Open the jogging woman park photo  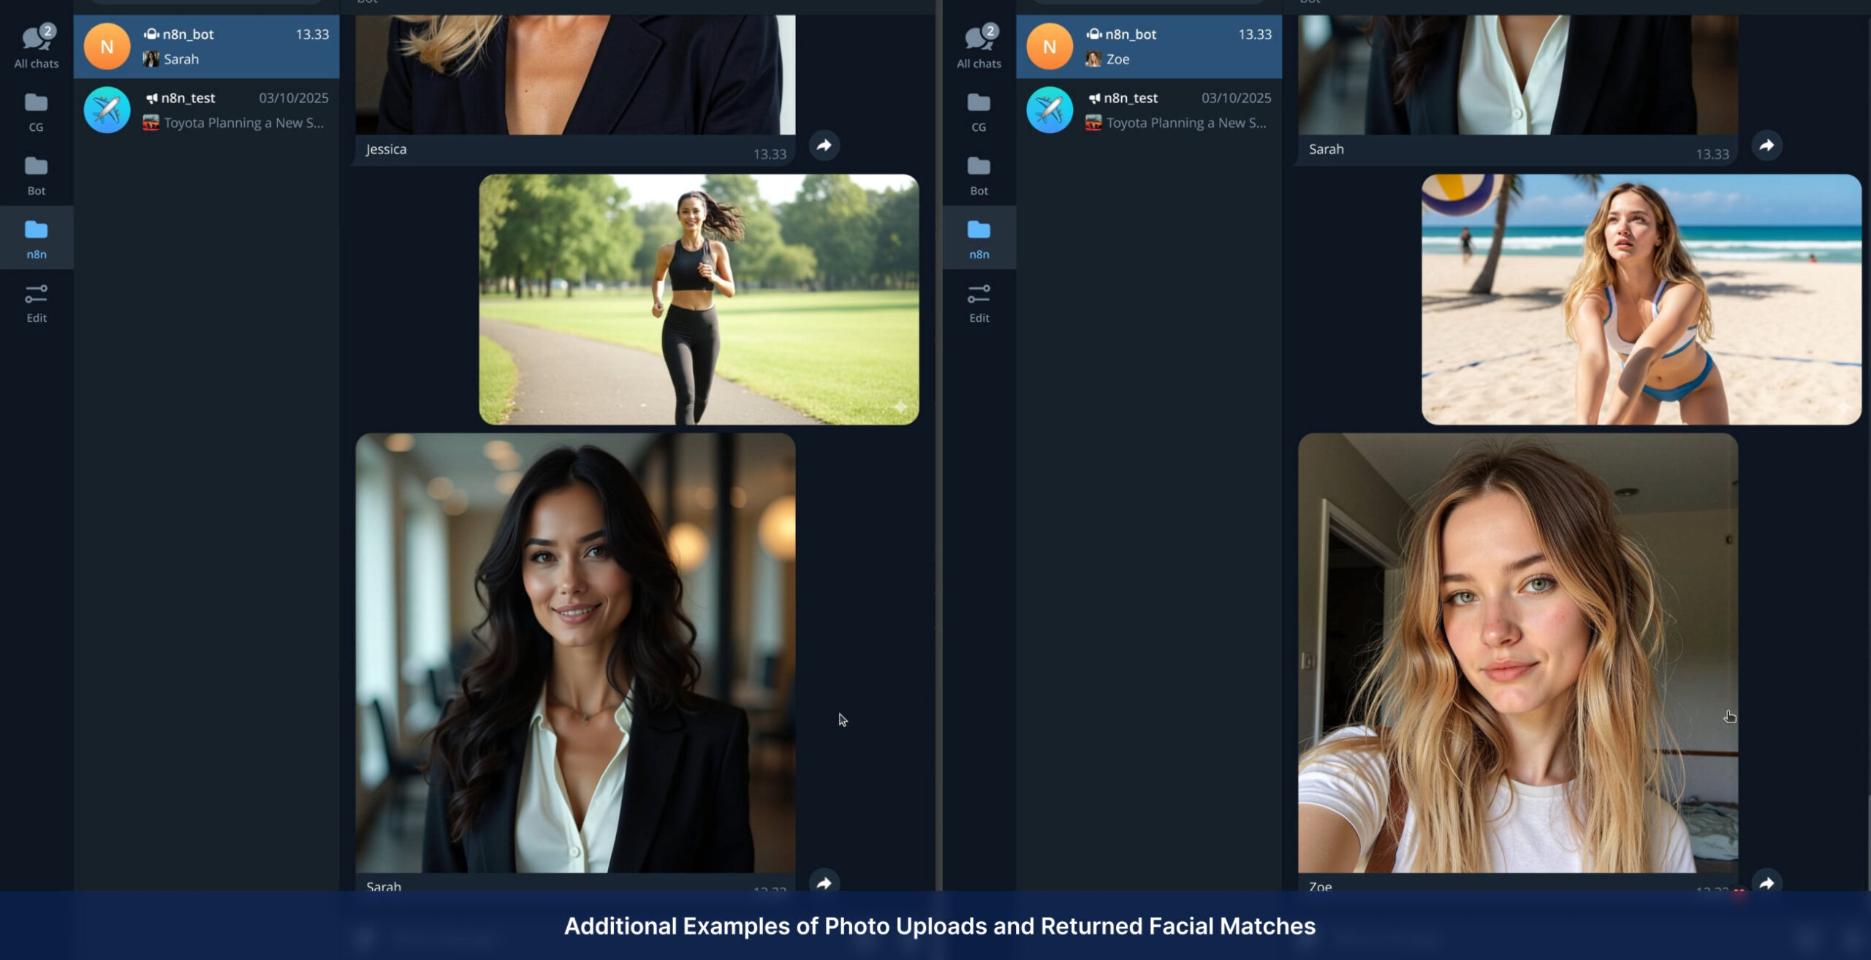(698, 298)
